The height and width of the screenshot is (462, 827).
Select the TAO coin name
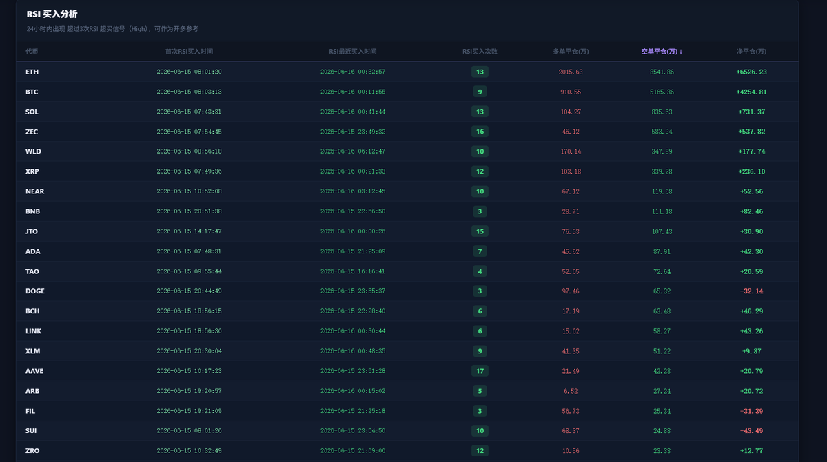[32, 271]
